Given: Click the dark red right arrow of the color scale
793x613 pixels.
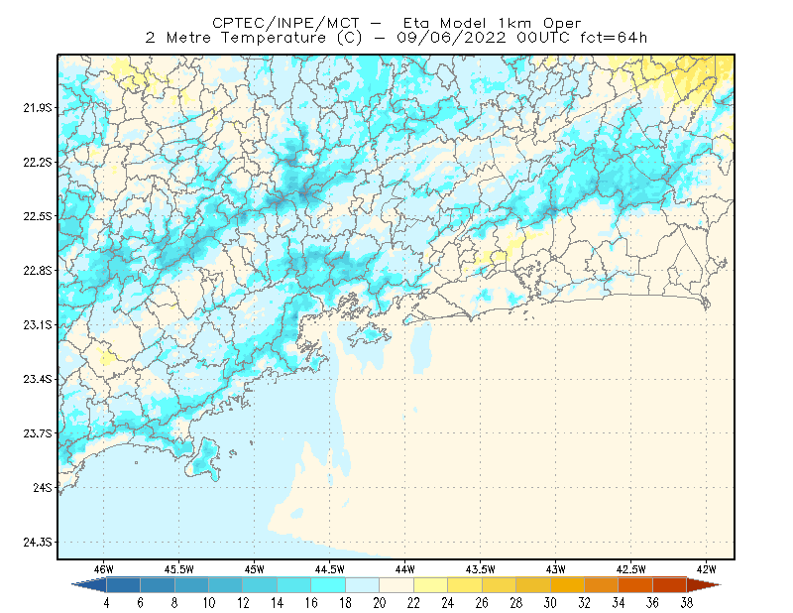Looking at the screenshot, I should click(x=704, y=585).
